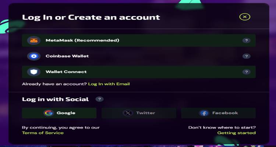The image size is (276, 147).
Task: Click the Facebook f logo icon
Action: (x=204, y=113)
